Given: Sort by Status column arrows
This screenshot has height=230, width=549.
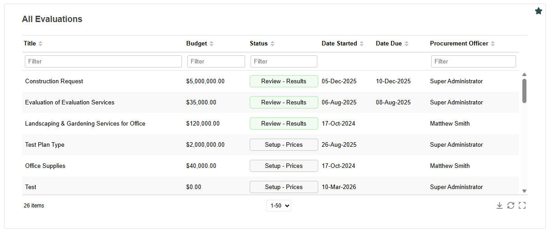Looking at the screenshot, I should [272, 44].
